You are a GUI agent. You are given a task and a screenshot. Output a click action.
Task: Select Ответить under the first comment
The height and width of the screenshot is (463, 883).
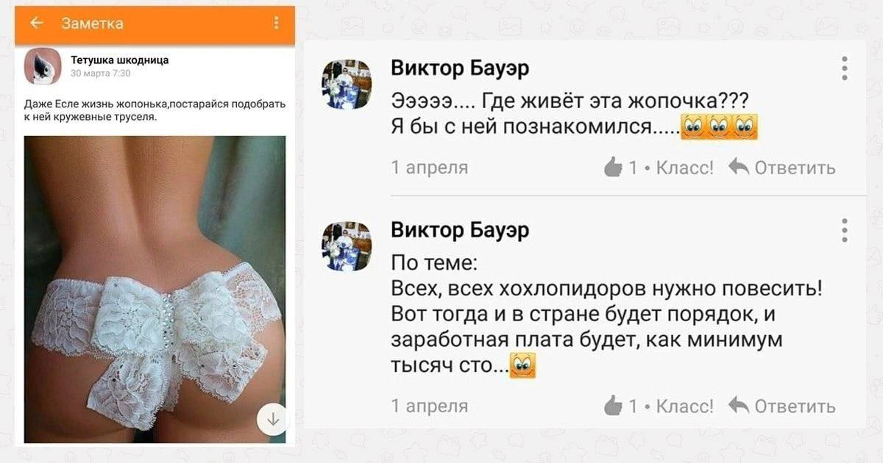[795, 168]
